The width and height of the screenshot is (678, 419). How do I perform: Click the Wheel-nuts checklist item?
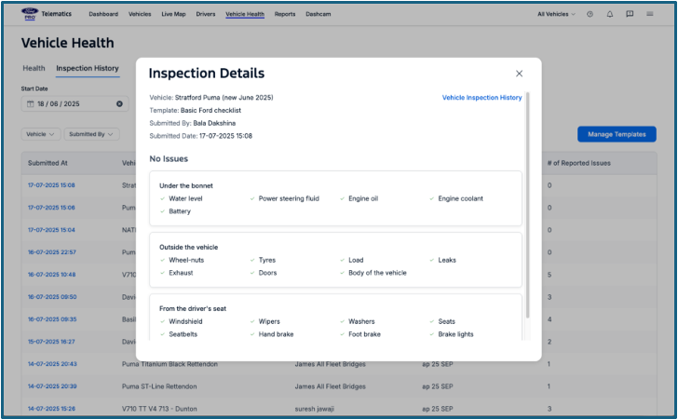[x=182, y=260]
